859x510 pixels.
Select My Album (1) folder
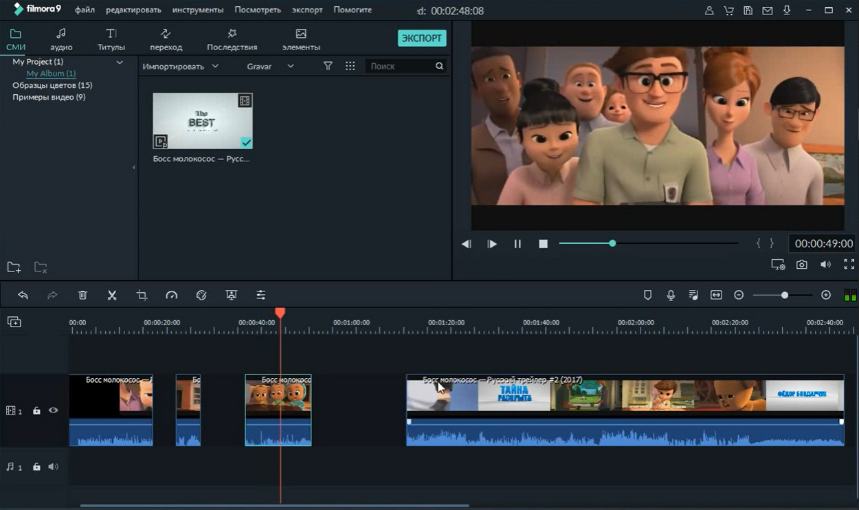tap(51, 74)
